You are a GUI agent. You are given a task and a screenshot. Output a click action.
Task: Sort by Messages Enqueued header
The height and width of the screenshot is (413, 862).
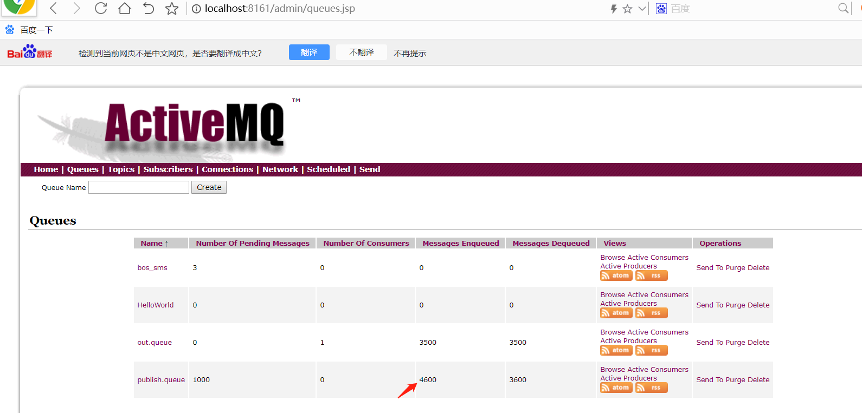[461, 244]
